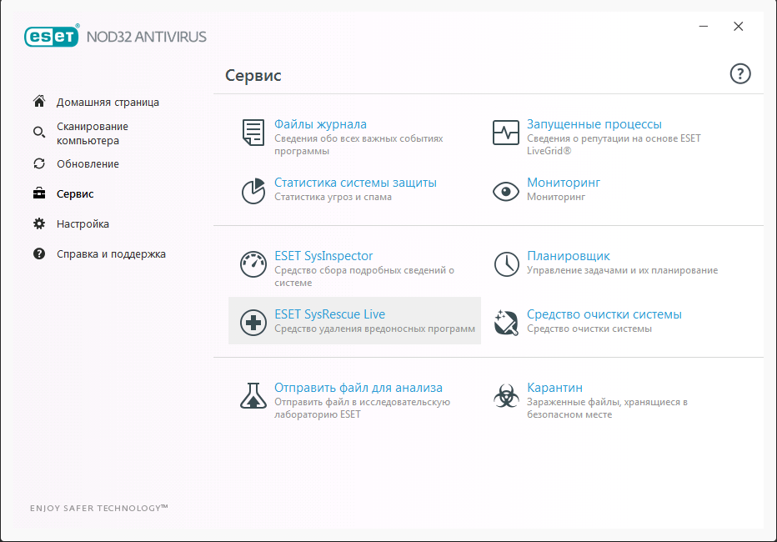Click the 'NOD32 ANTIVIRUS' product title
The height and width of the screenshot is (542, 777).
coord(146,37)
